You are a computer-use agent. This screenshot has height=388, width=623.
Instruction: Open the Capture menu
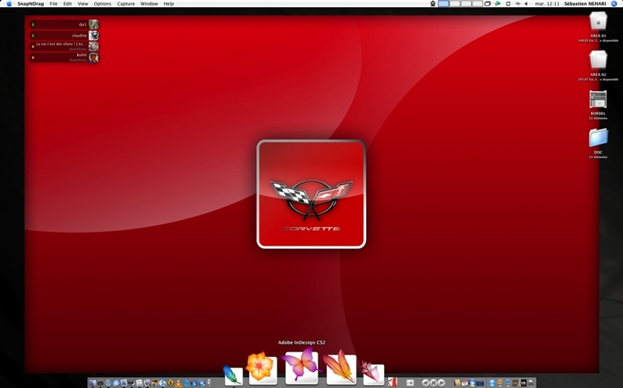(x=126, y=4)
